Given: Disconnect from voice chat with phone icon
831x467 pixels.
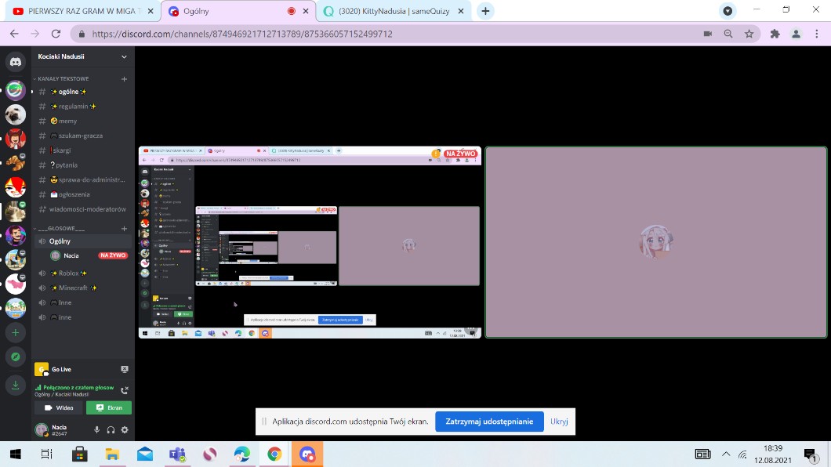Looking at the screenshot, I should pyautogui.click(x=124, y=390).
